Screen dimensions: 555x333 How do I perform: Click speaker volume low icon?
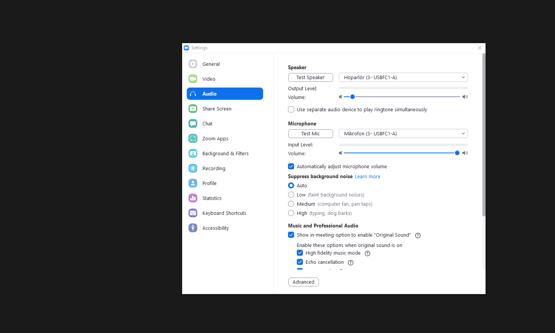340,97
